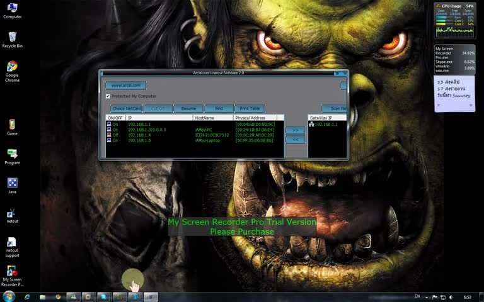Viewport: 484px width, 302px height.
Task: Click the Print Table button
Action: (x=250, y=108)
